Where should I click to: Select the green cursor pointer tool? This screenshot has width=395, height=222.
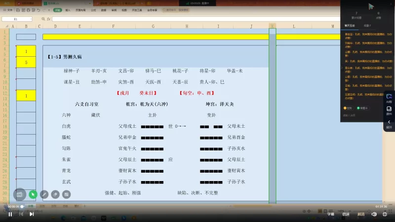[x=33, y=194]
